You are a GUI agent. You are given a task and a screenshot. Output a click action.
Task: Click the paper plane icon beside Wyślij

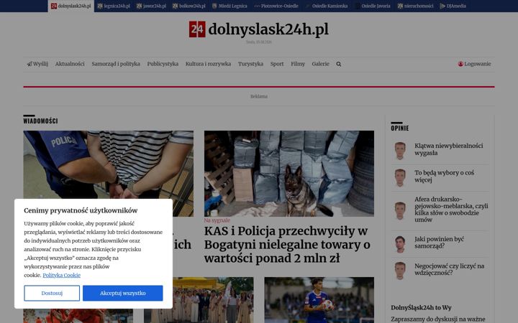point(29,64)
